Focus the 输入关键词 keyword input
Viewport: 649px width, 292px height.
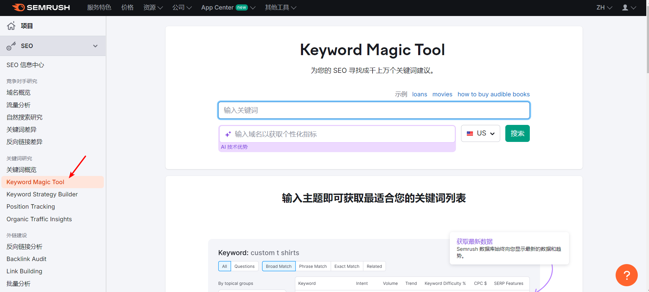click(x=374, y=110)
